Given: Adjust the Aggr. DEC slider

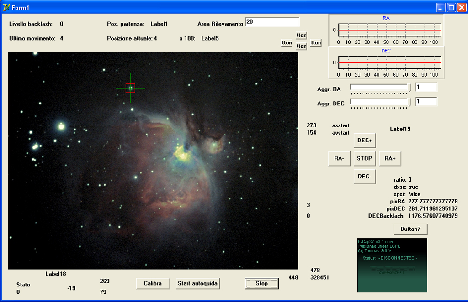Looking at the screenshot, I should pos(381,104).
